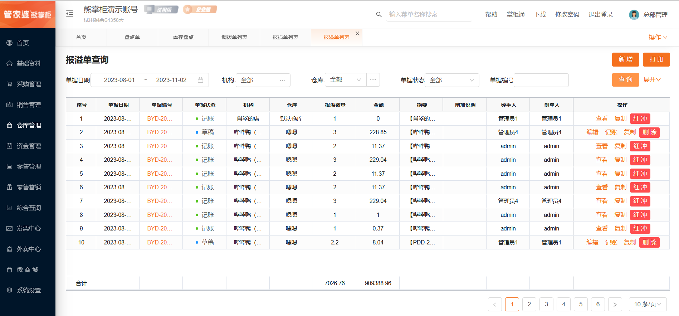Viewport: 679px width, 316px height.
Task: Collapse the sidebar with the hamburger icon
Action: coord(70,14)
